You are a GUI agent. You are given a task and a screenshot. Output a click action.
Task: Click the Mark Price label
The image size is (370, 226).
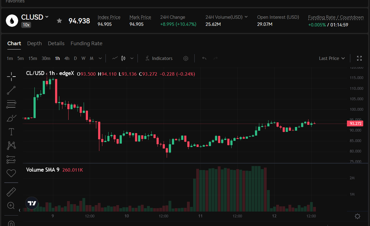tap(140, 17)
